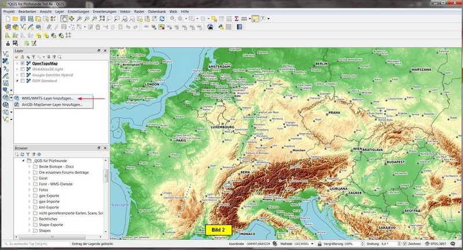Expand the Shapes folder in Browser

coord(30,230)
